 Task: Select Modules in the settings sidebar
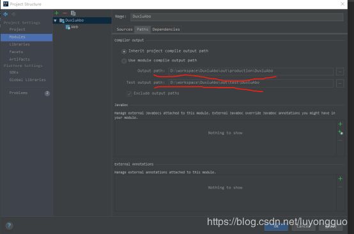pyautogui.click(x=26, y=37)
